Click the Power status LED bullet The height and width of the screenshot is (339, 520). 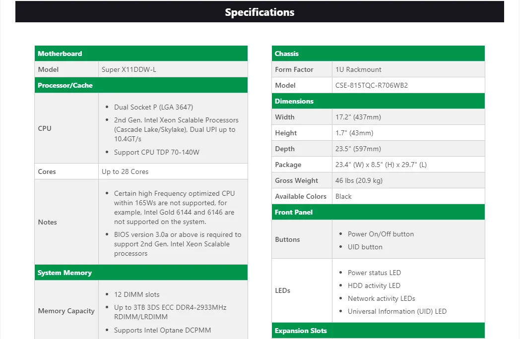click(x=374, y=273)
